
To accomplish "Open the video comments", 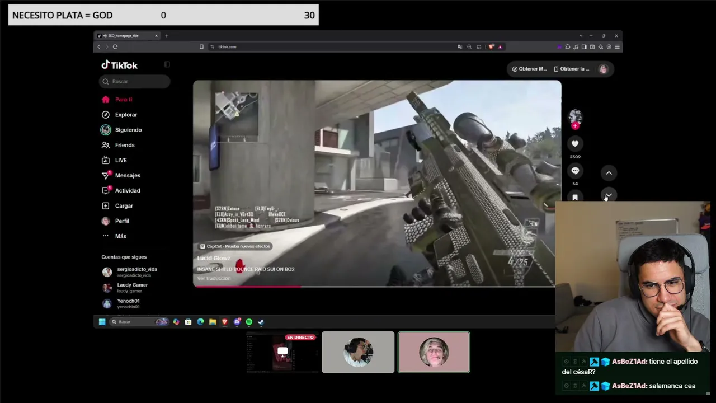I will (575, 171).
